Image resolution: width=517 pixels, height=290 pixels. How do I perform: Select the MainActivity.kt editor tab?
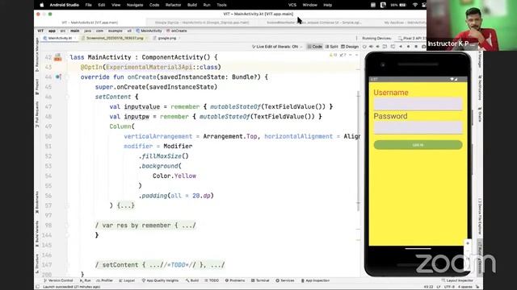click(x=60, y=38)
